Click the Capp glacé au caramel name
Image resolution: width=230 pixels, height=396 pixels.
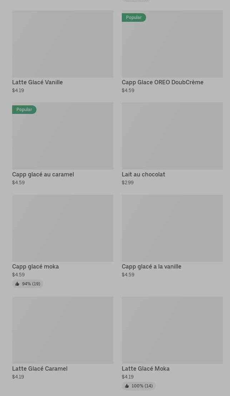[x=43, y=174]
